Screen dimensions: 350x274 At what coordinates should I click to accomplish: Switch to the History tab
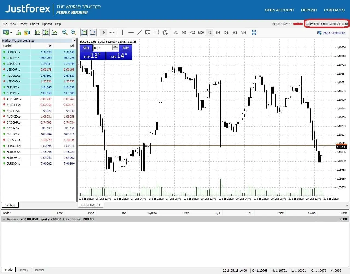[23, 270]
